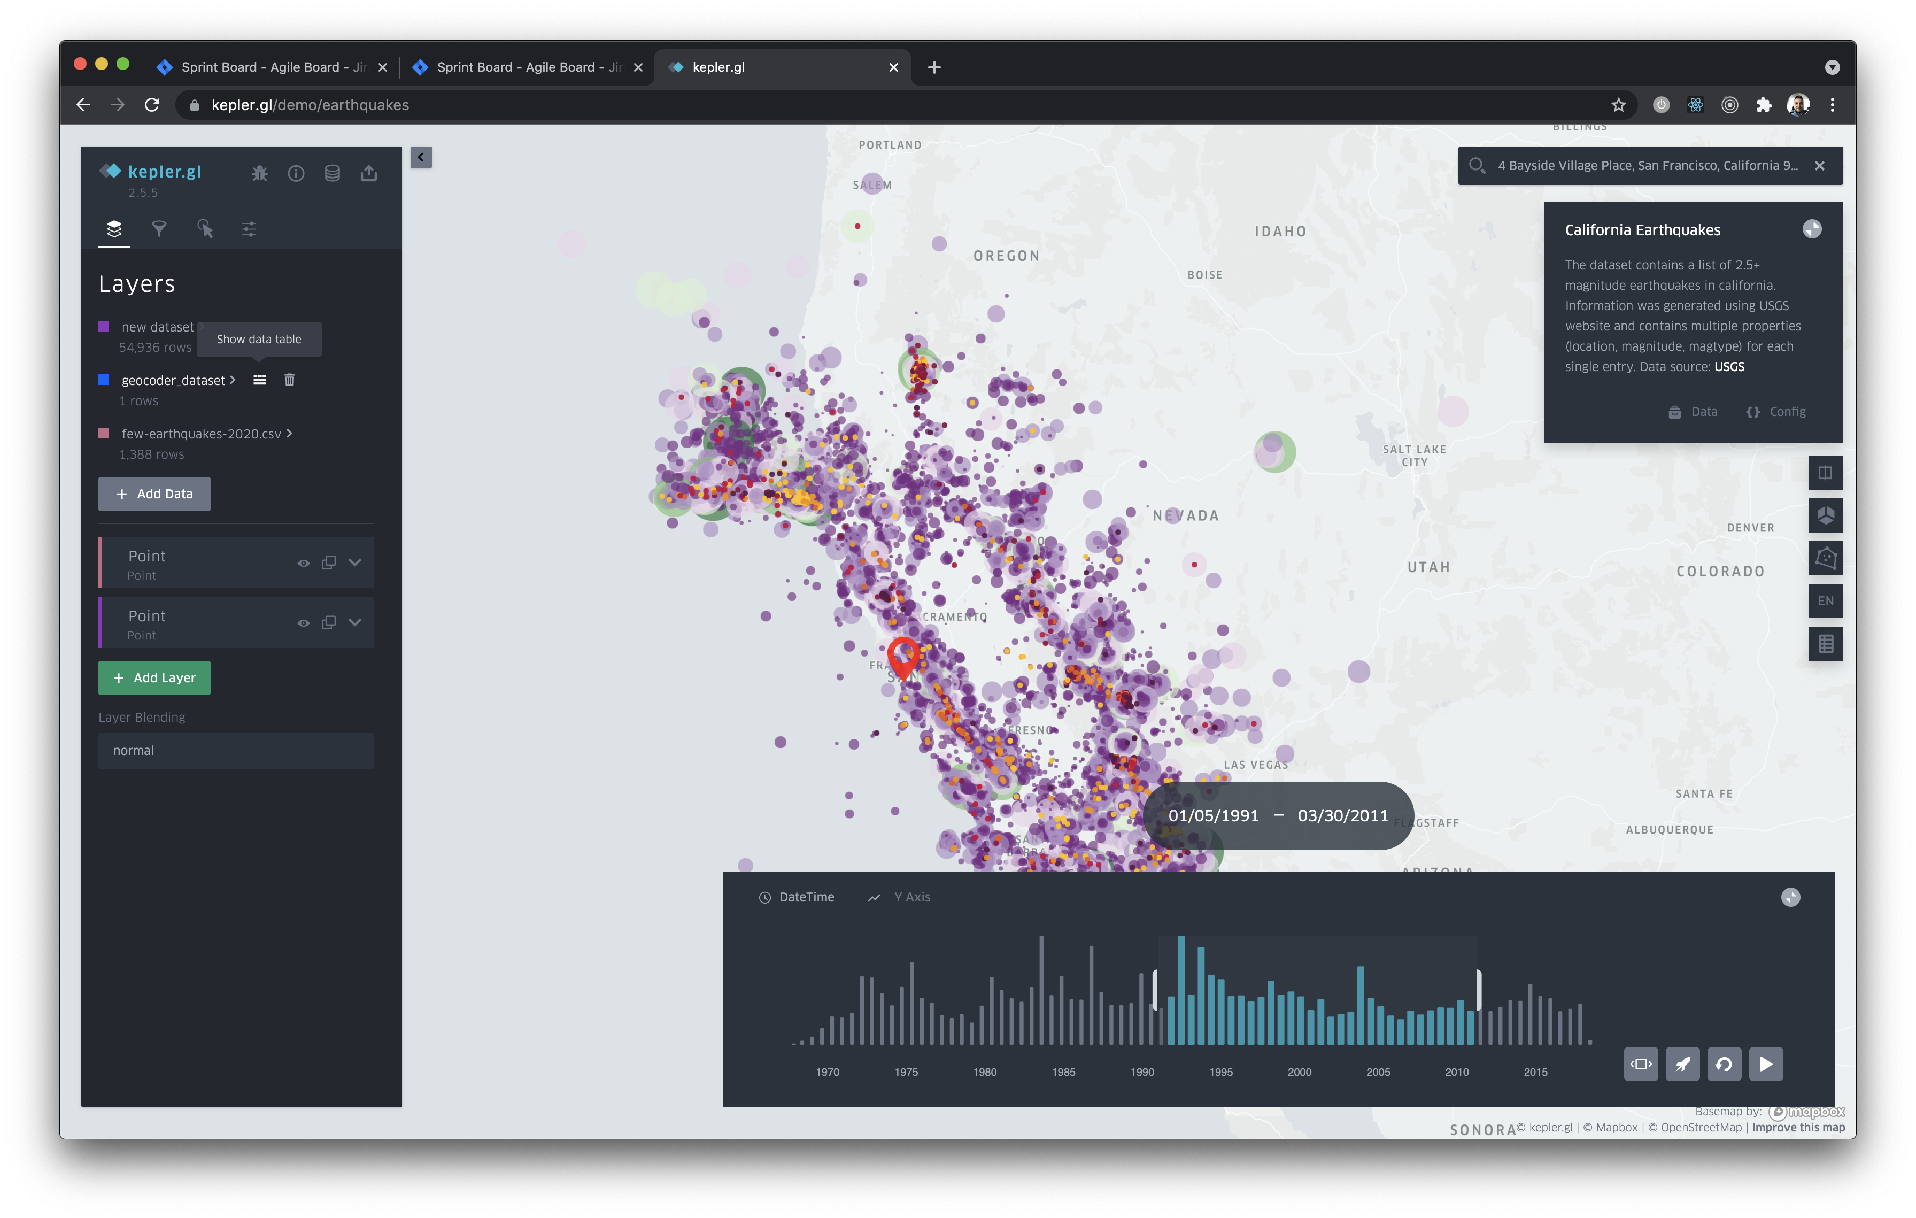
Task: Click the Data link in info panel
Action: point(1693,411)
